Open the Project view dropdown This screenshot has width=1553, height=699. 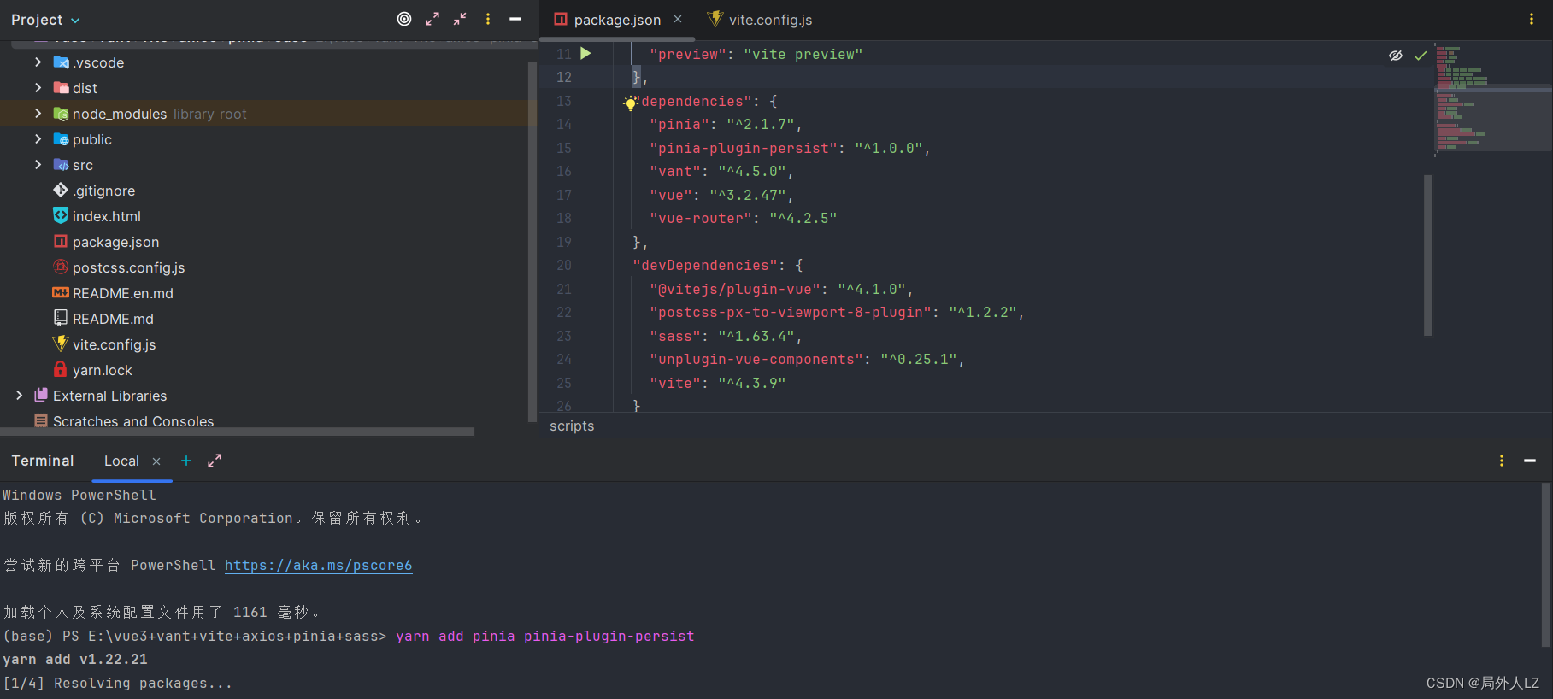[x=45, y=20]
